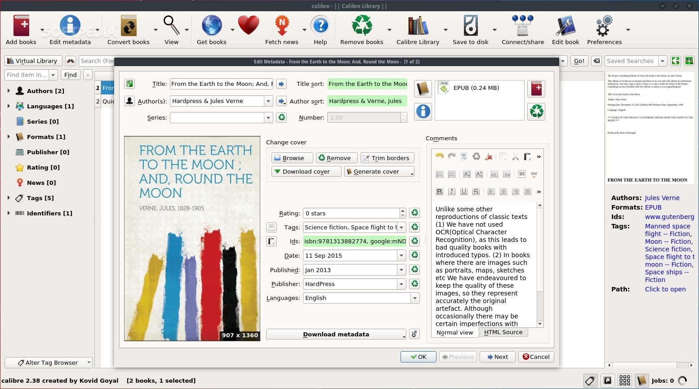The height and width of the screenshot is (389, 699).
Task: Click the red heart donate icon
Action: (249, 26)
